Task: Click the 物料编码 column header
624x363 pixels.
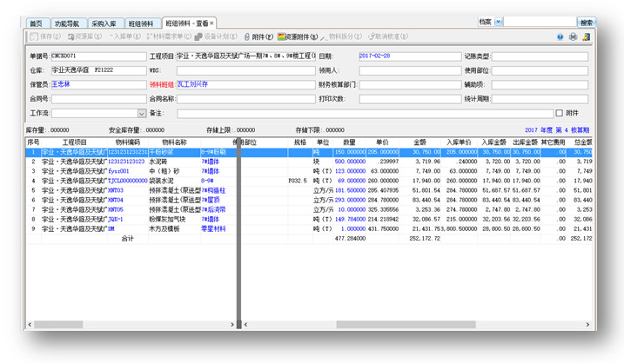Action: coord(128,142)
